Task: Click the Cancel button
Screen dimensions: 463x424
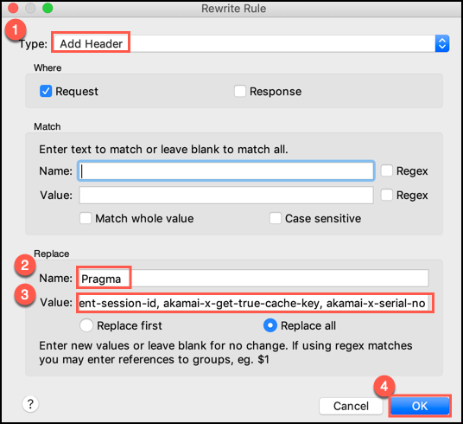Action: (x=351, y=406)
